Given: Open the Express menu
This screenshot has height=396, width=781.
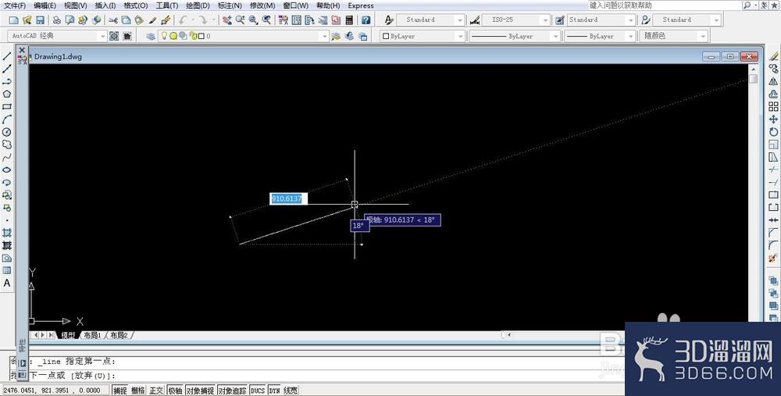Looking at the screenshot, I should [361, 5].
